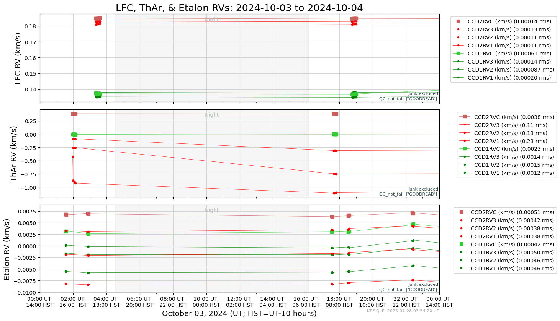The image size is (560, 321).
Task: Click legend entry CCD2RVC (0.00051 rms)
Action: 506,212
